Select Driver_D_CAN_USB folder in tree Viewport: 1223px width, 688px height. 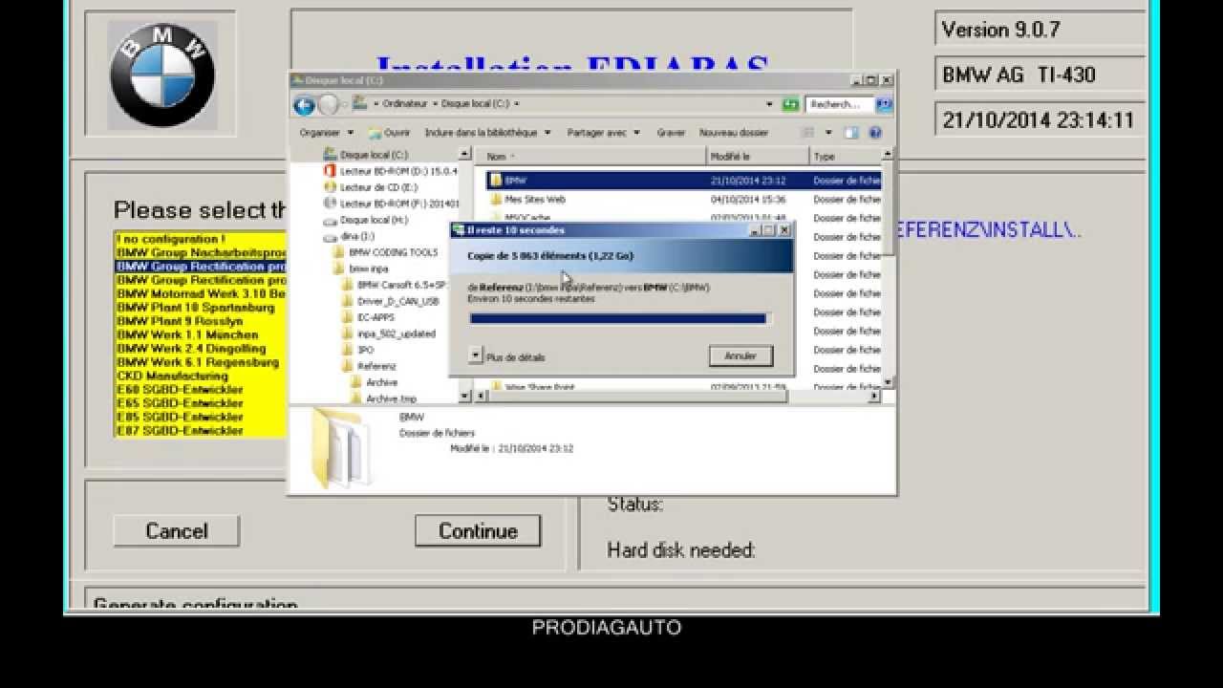click(391, 301)
